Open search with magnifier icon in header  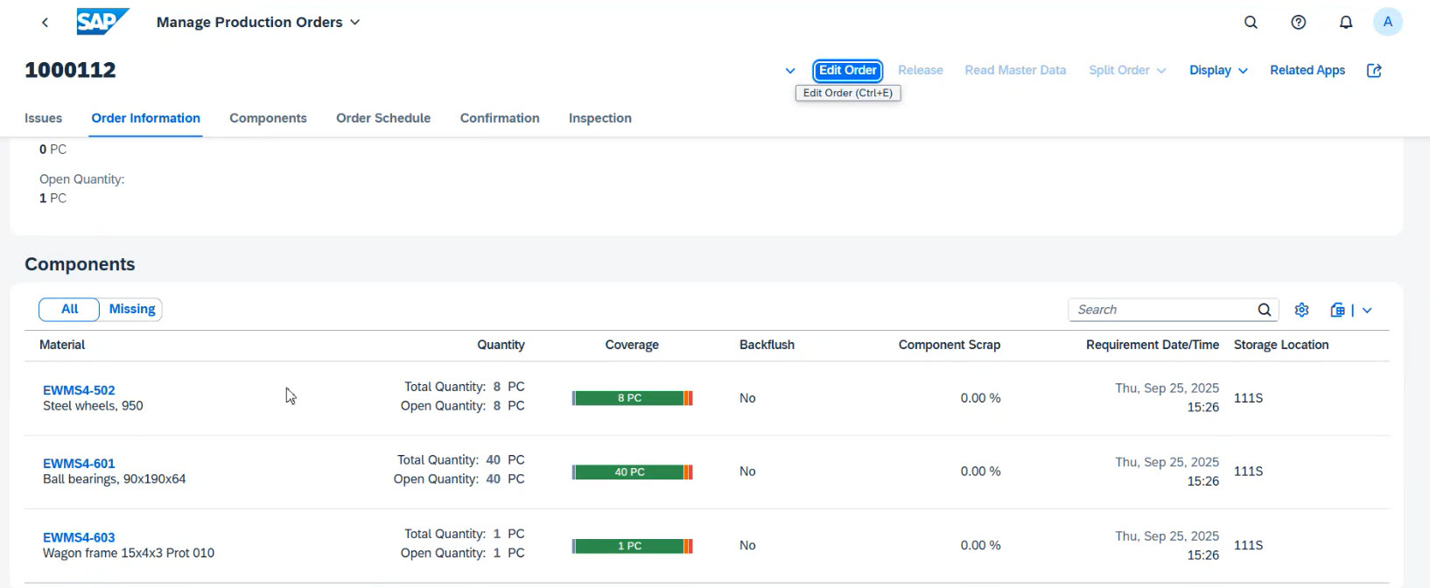pyautogui.click(x=1251, y=23)
